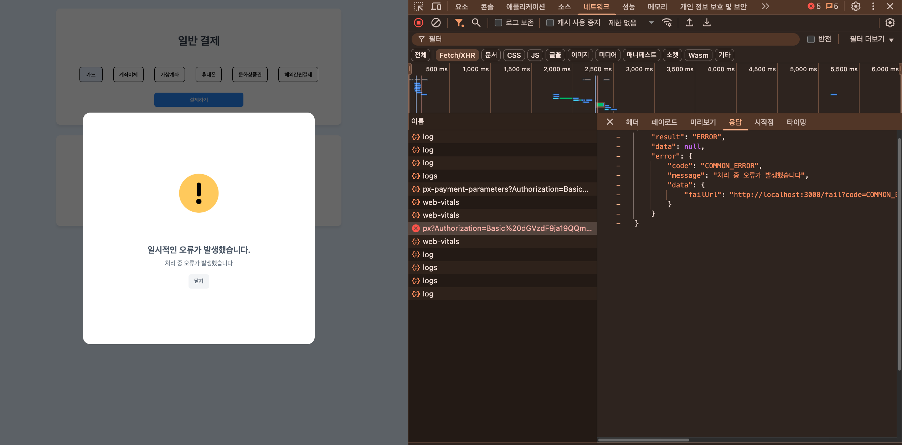Show the 5 errors counter
The height and width of the screenshot is (445, 902).
814,6
